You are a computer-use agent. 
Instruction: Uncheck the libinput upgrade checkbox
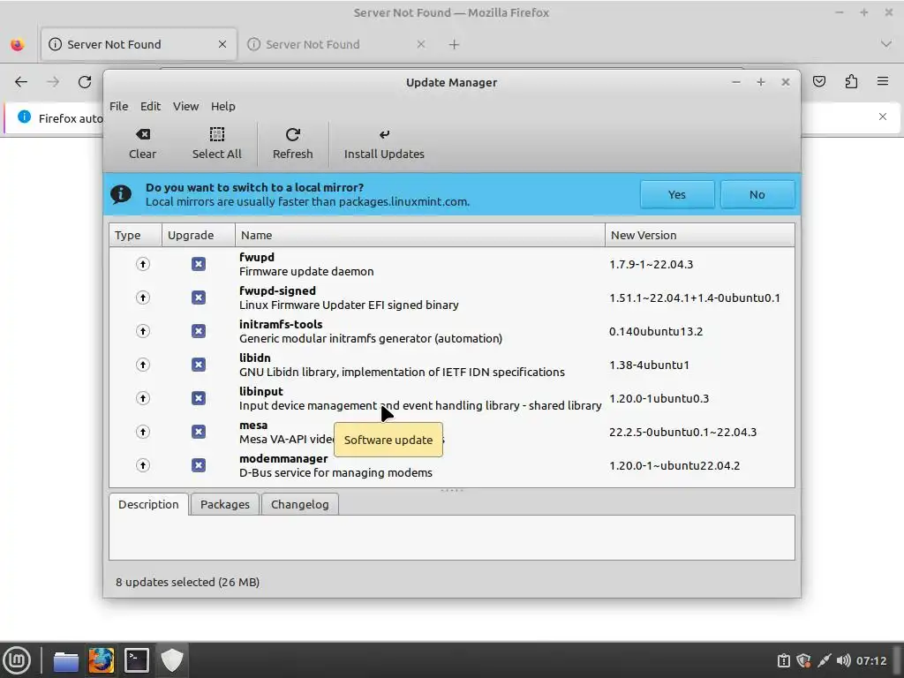pyautogui.click(x=199, y=398)
